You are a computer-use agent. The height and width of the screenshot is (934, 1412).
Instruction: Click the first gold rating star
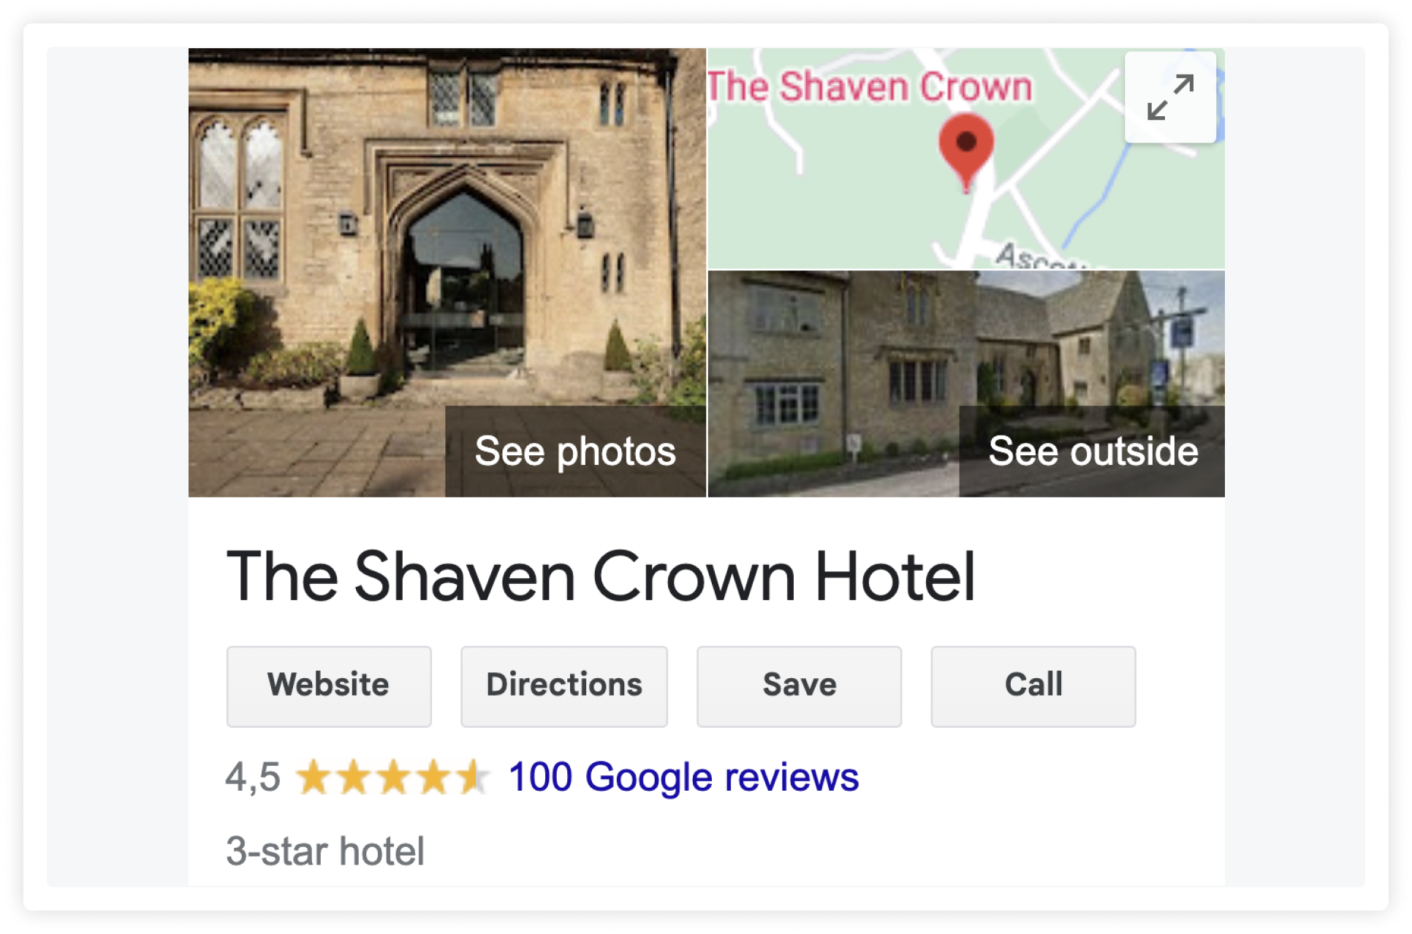click(314, 777)
